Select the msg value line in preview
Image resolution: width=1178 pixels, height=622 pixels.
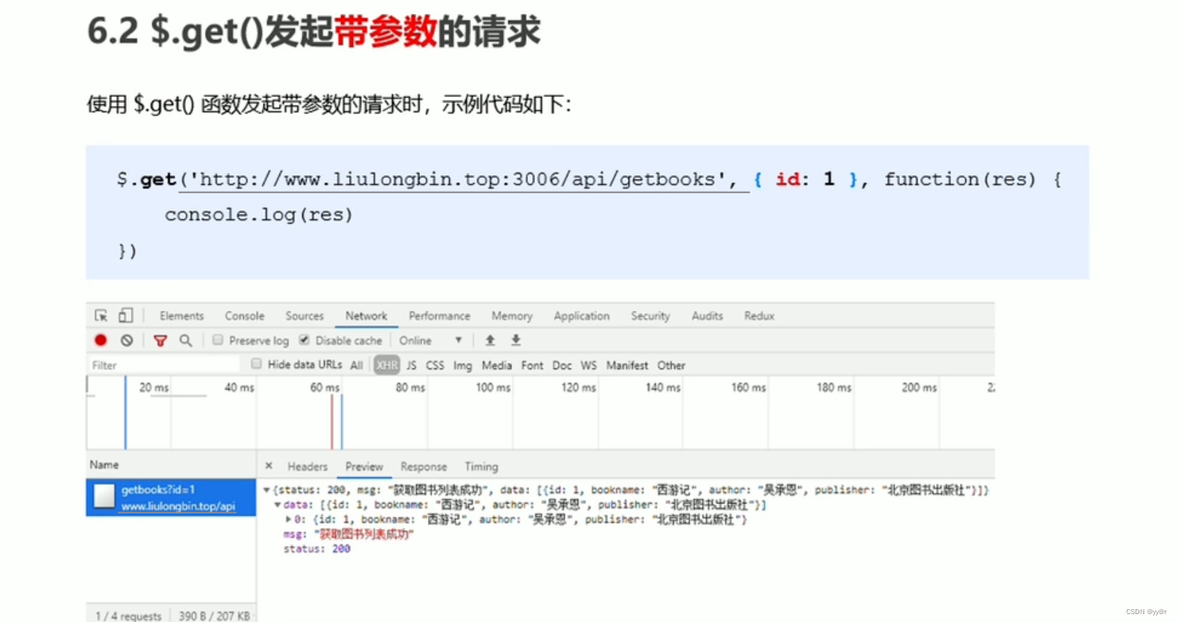(348, 534)
